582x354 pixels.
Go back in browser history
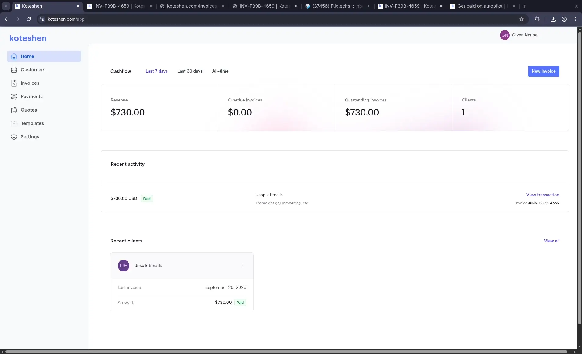pyautogui.click(x=7, y=19)
